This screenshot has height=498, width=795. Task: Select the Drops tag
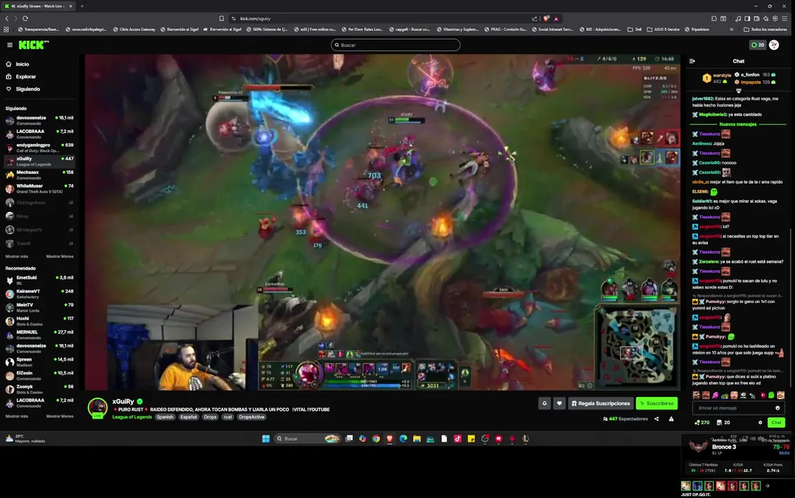(x=210, y=417)
